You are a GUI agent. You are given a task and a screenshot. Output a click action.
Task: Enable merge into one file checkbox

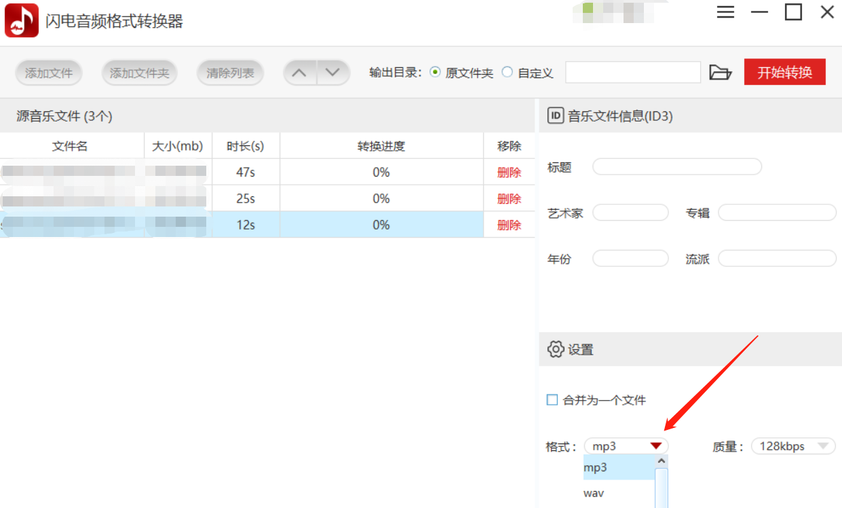[x=552, y=400]
